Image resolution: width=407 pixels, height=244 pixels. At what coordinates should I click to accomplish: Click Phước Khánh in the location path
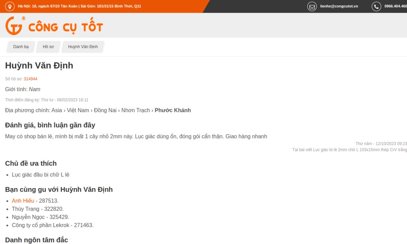click(173, 110)
